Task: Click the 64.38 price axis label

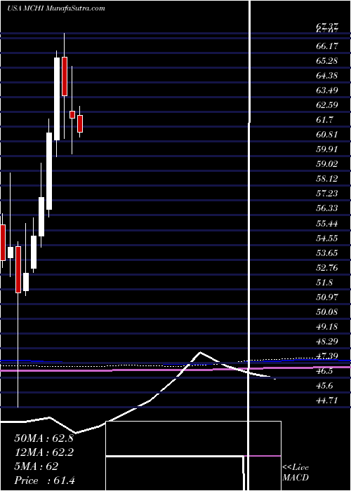Action: pyautogui.click(x=327, y=76)
